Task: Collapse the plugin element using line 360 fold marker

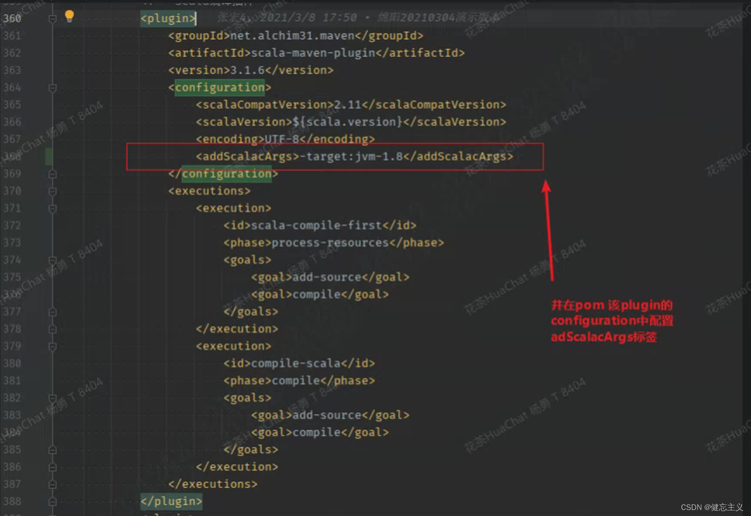Action: 52,17
